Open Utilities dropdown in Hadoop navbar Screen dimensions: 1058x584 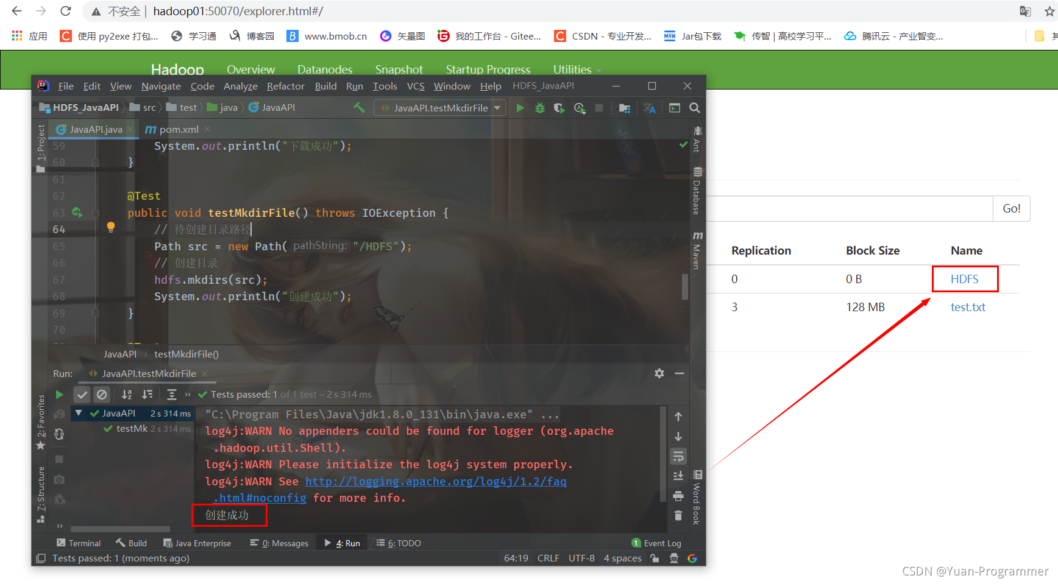point(577,69)
